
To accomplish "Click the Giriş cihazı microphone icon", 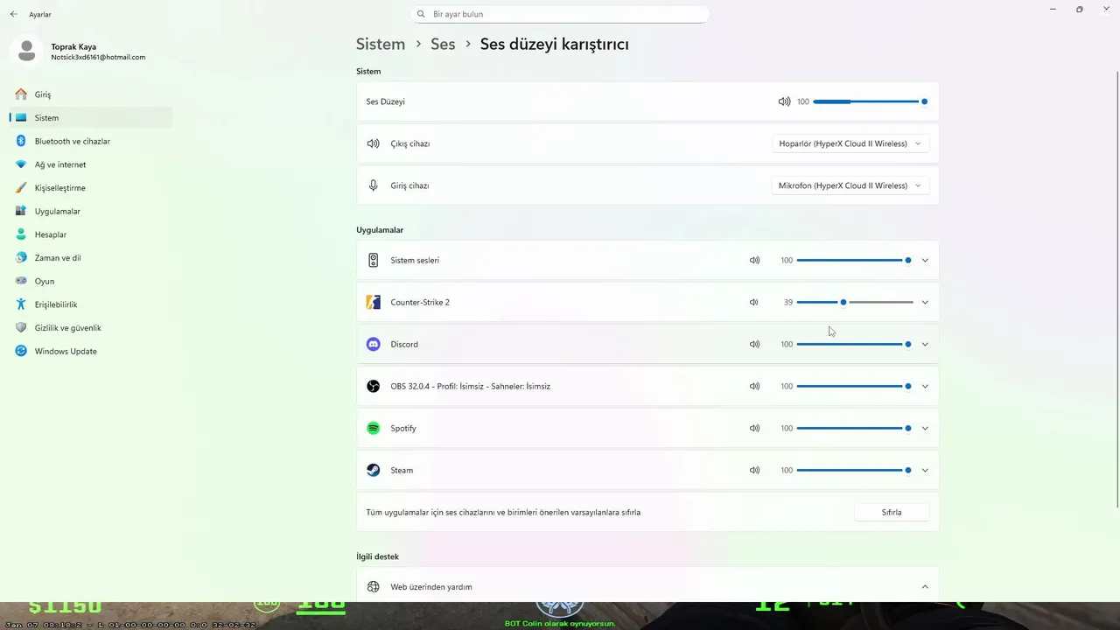I will [374, 185].
